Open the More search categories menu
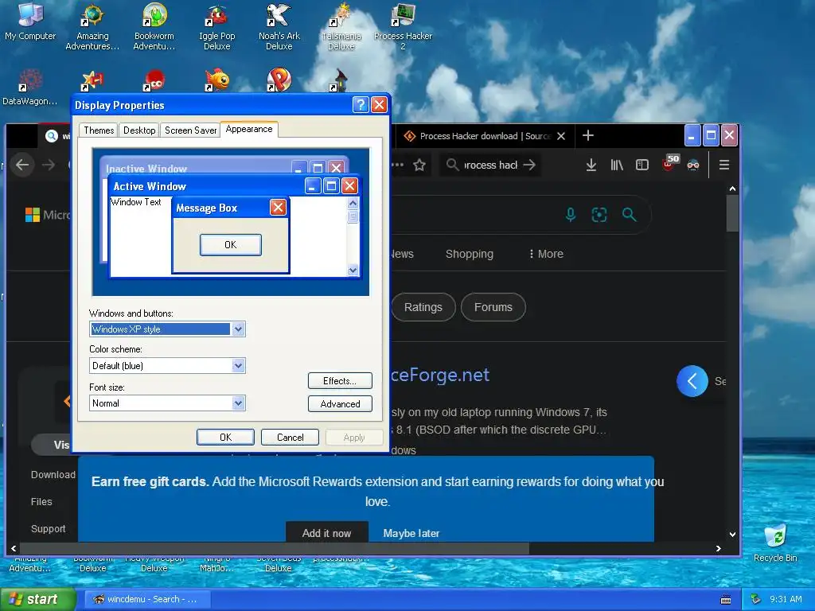The width and height of the screenshot is (815, 611). coord(546,254)
